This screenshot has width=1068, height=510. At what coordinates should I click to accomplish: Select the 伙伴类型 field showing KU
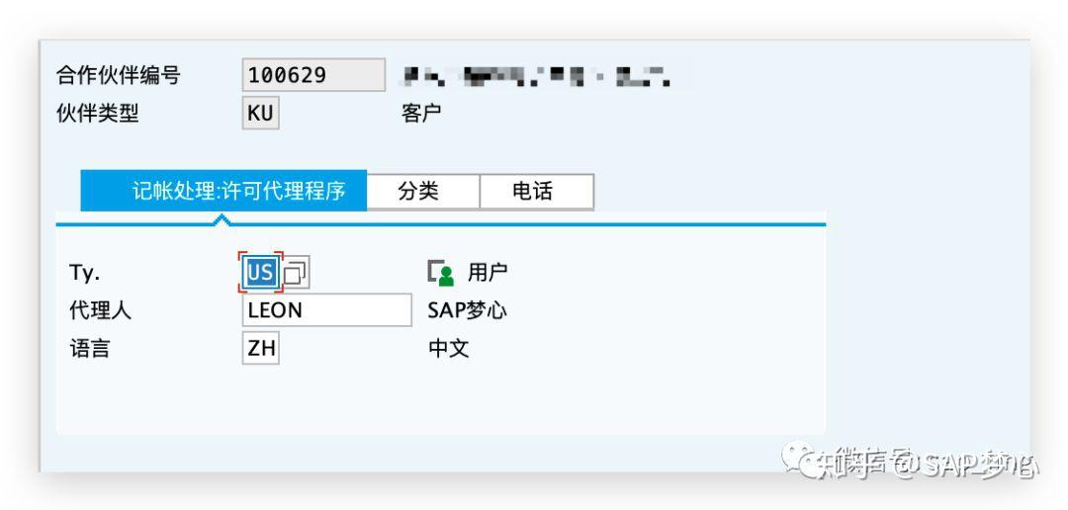[261, 113]
